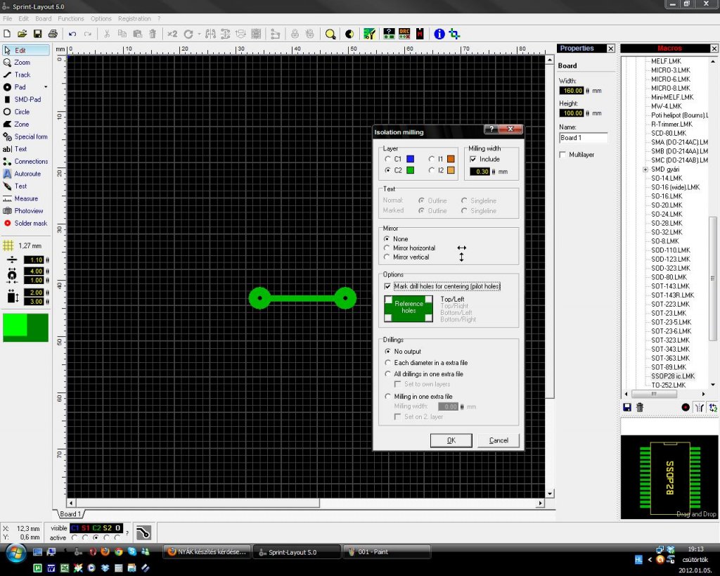
Task: Click the C2 green layer color swatch
Action: 410,170
